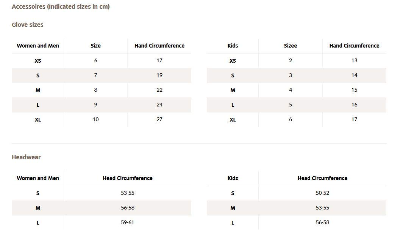Select the adult glove XL row label
Screen dimensions: 403x248
pos(38,120)
